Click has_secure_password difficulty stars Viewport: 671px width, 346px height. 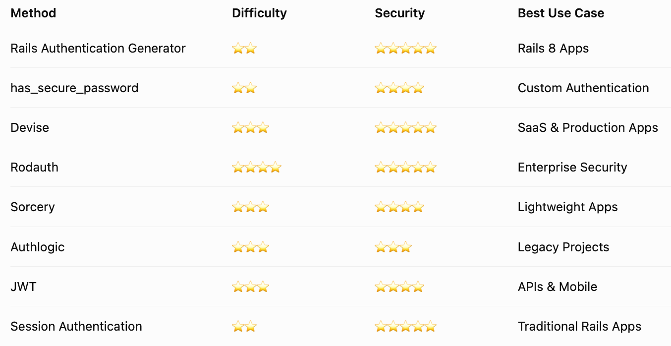point(244,88)
